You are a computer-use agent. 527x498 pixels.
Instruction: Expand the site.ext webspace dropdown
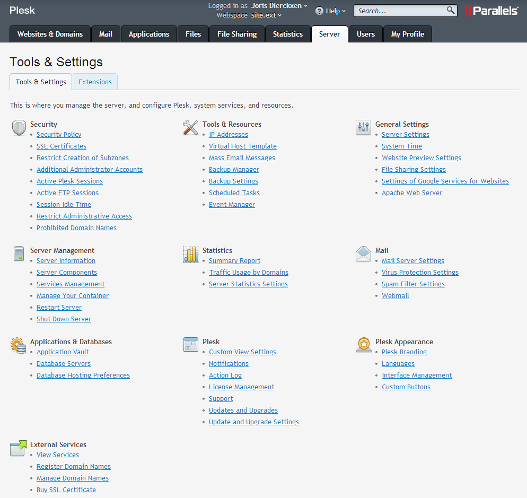(266, 15)
